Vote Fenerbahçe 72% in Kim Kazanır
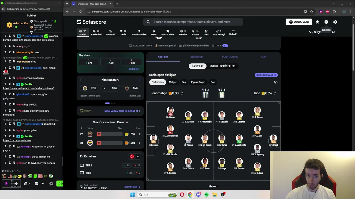The height and width of the screenshot is (199, 355). tap(89, 88)
